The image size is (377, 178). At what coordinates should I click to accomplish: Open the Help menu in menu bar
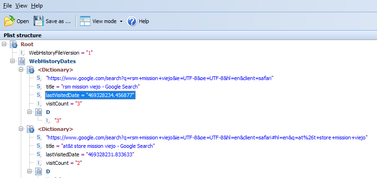point(37,6)
